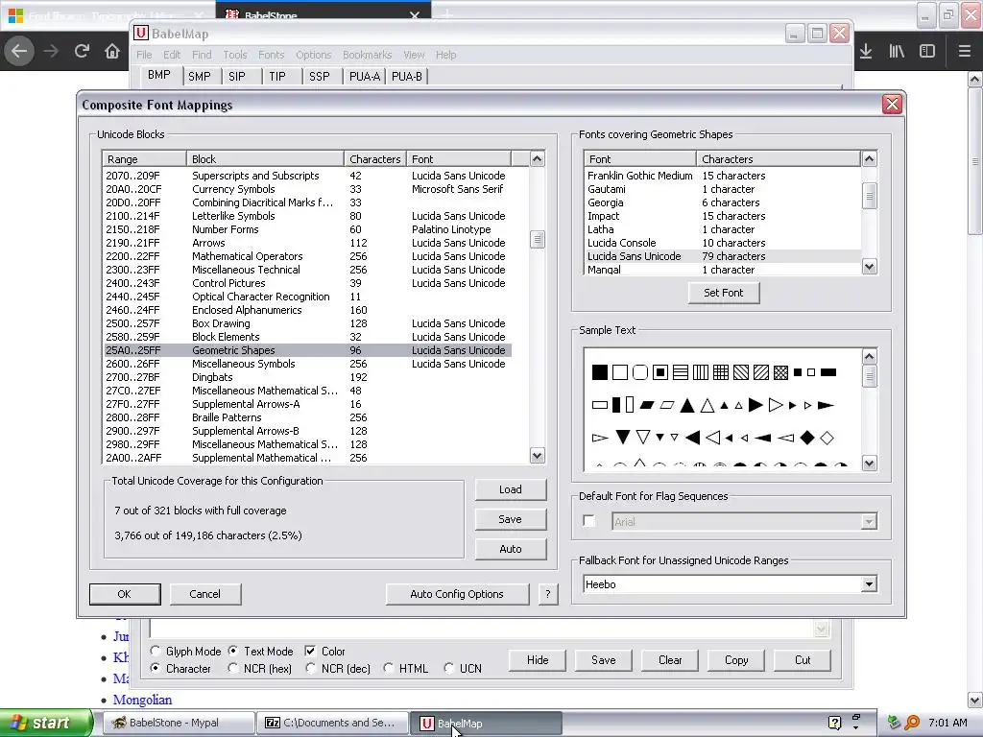
Task: Select HTML radio button
Action: tap(388, 669)
